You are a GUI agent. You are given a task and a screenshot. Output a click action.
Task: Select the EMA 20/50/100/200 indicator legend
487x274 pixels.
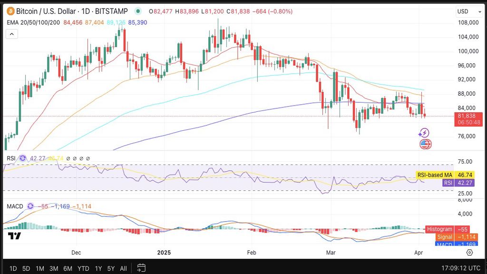[34, 22]
